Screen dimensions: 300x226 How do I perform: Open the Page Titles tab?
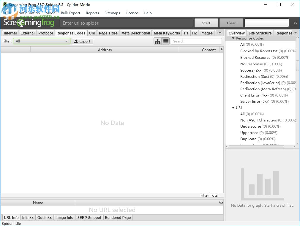(108, 33)
